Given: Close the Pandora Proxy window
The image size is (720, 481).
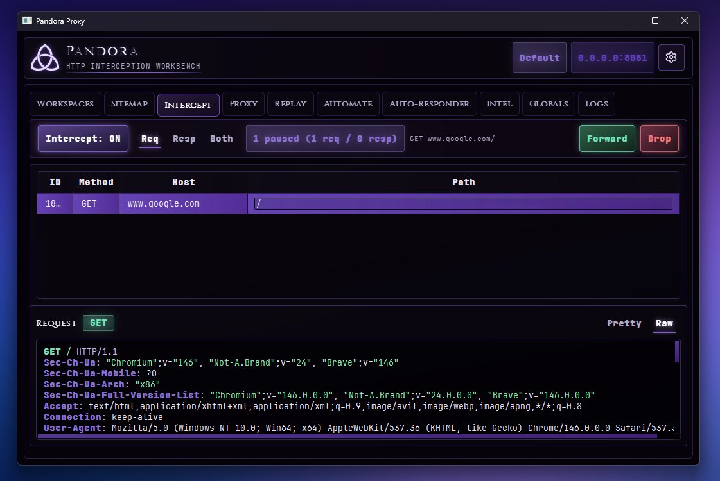Looking at the screenshot, I should [685, 21].
